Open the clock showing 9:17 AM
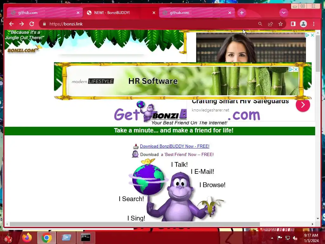This screenshot has width=325, height=244. (x=311, y=238)
